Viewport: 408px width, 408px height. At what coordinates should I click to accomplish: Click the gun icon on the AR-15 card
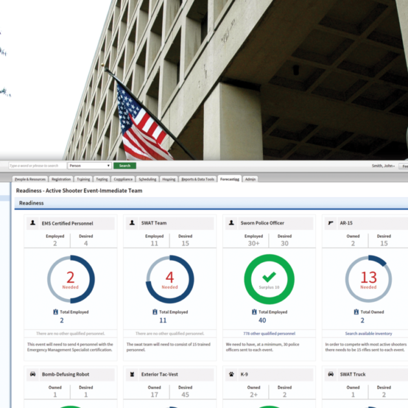pos(331,223)
